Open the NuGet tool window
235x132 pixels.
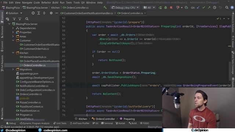(x=120, y=123)
